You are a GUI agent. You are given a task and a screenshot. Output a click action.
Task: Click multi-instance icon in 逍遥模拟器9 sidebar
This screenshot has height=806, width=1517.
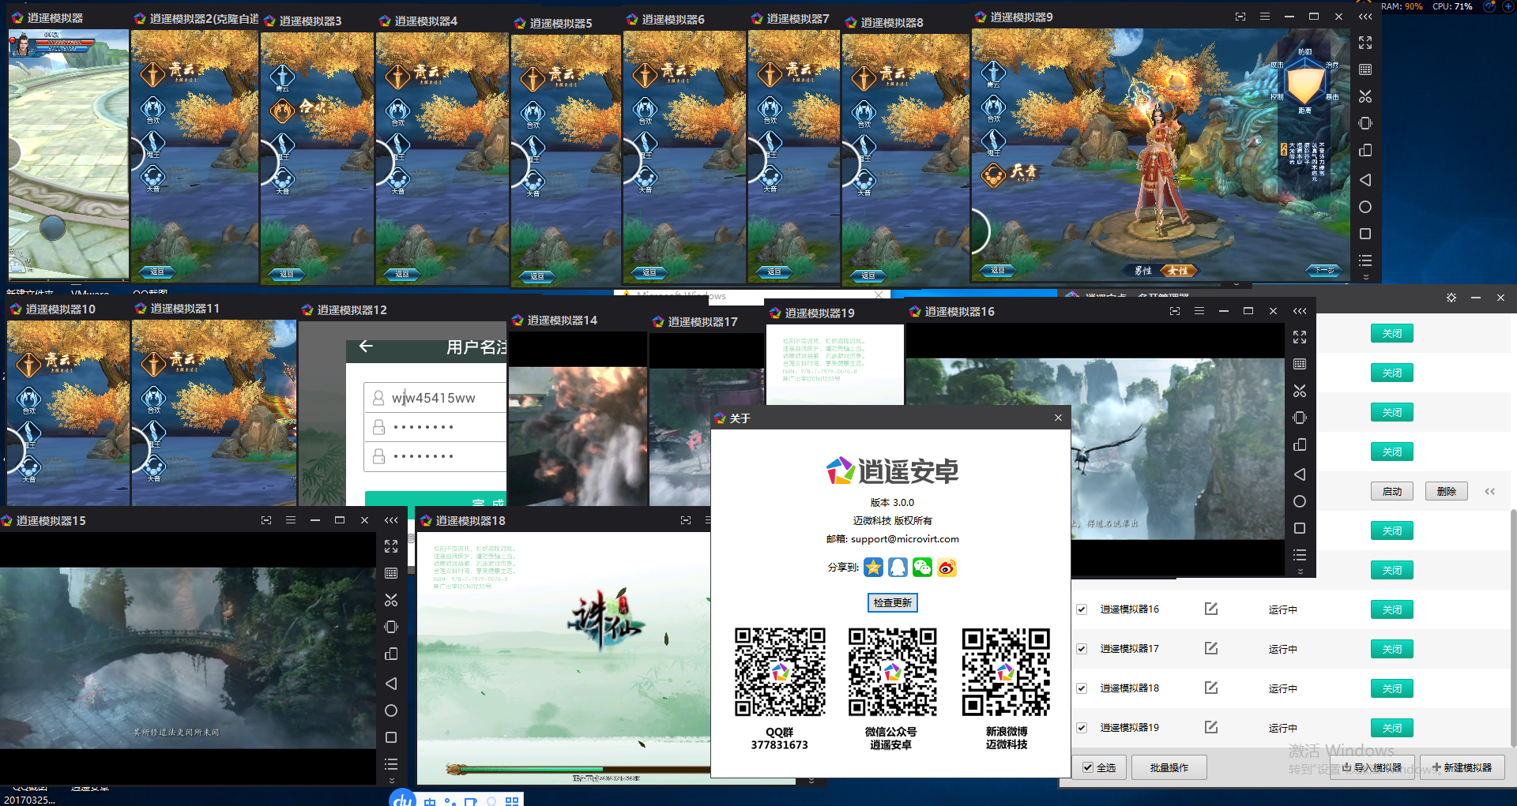[x=1365, y=150]
